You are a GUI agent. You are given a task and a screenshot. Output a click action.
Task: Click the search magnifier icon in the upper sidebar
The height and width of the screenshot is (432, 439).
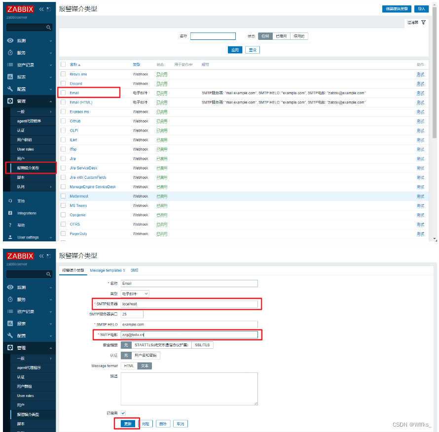[48, 28]
